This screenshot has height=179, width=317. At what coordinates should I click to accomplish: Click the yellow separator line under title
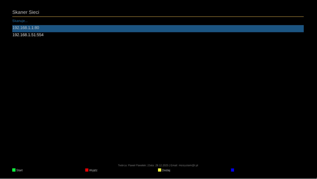tap(158, 17)
